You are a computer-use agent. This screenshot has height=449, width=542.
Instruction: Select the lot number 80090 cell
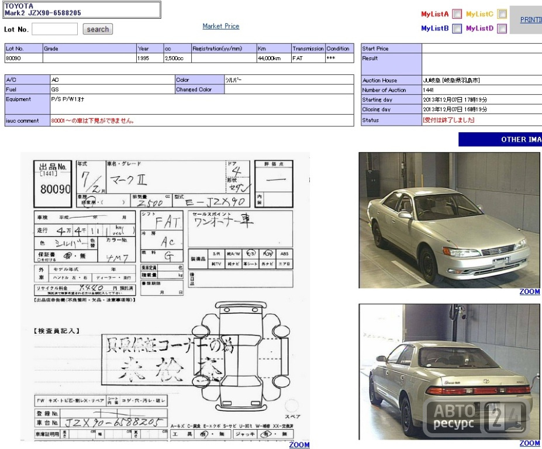[x=23, y=58]
